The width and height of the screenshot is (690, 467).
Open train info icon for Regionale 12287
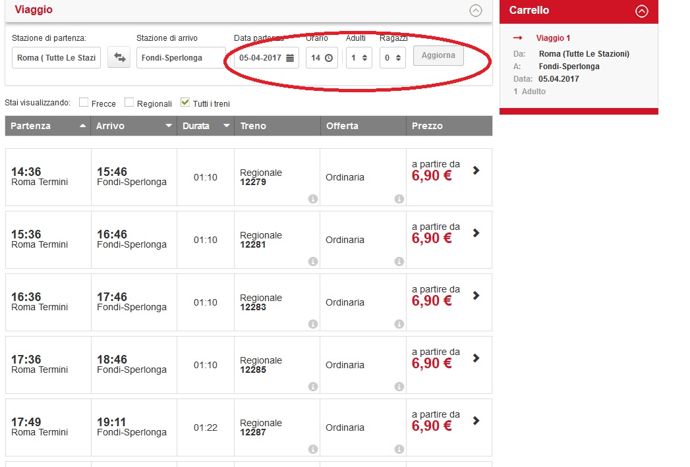(313, 449)
